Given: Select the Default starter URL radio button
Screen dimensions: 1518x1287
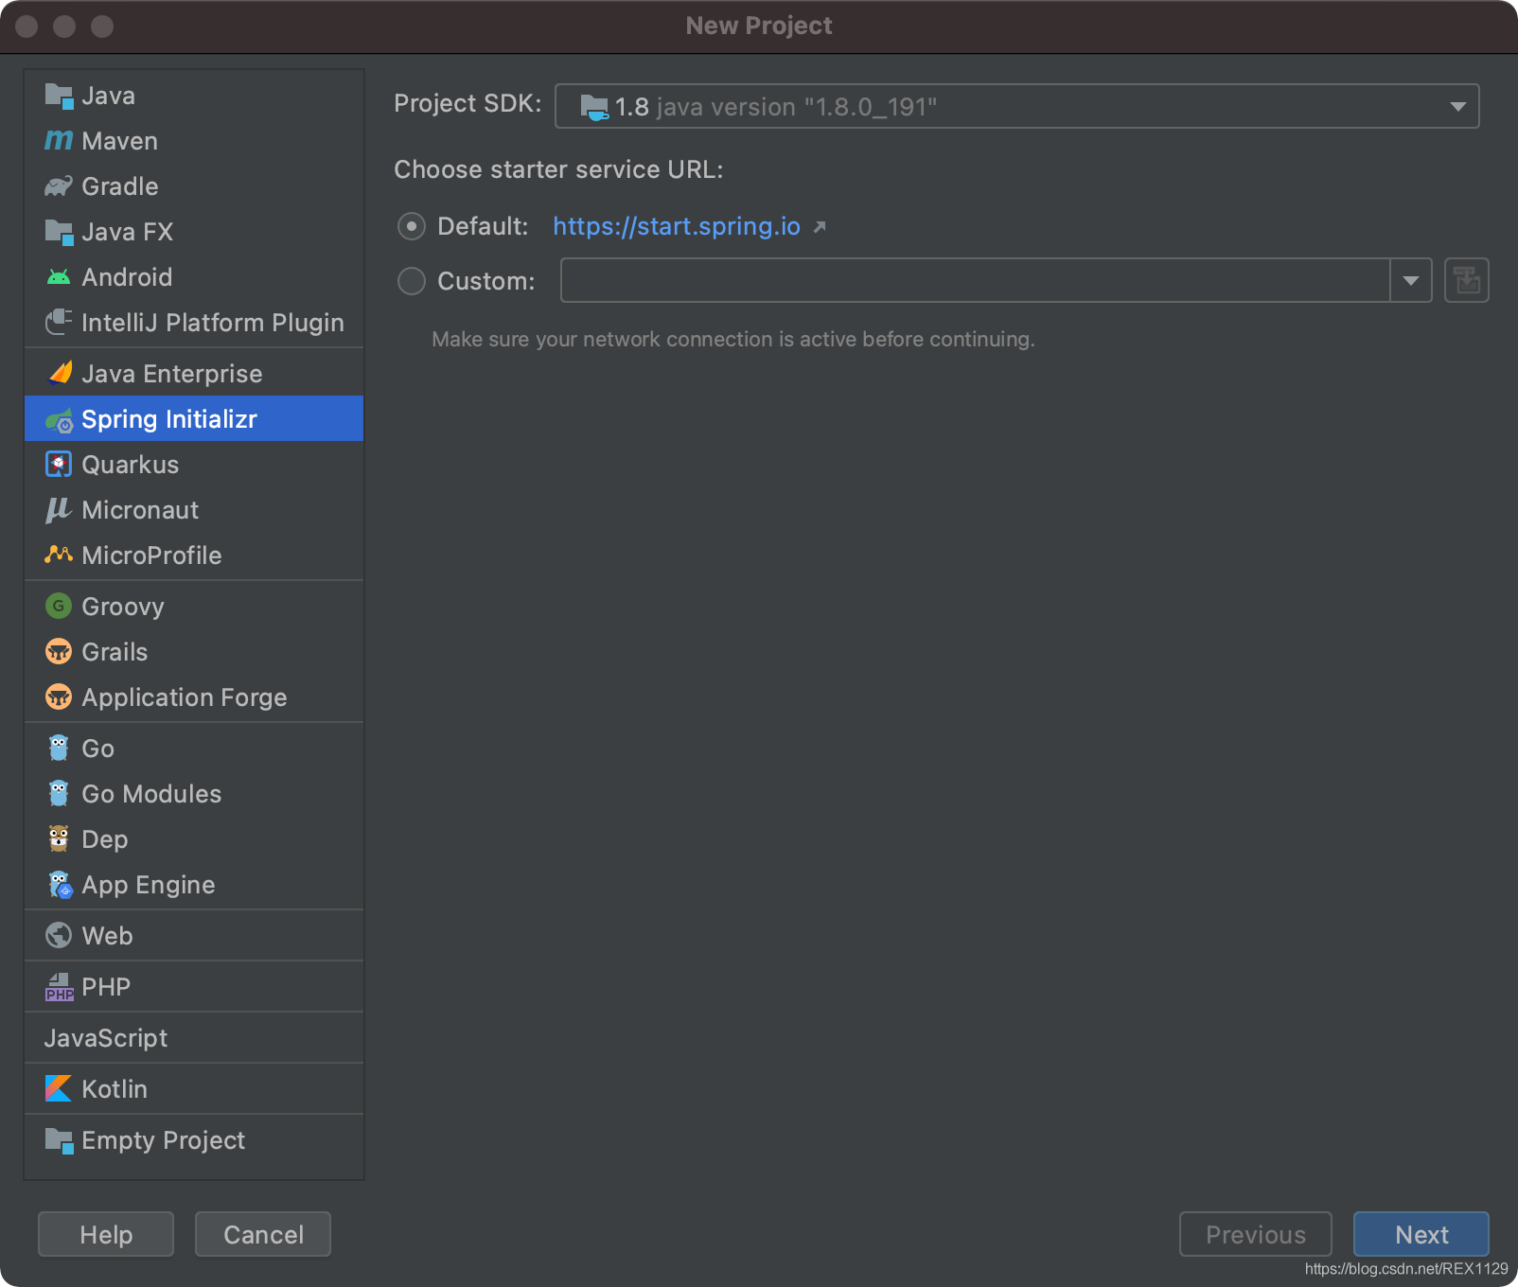Looking at the screenshot, I should click(x=412, y=226).
